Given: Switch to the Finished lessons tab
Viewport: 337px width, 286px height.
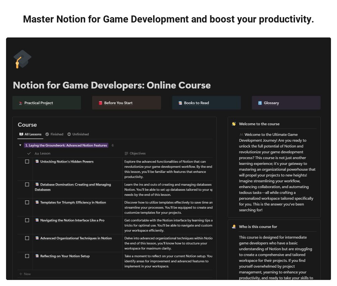Looking at the screenshot, I should pyautogui.click(x=54, y=134).
